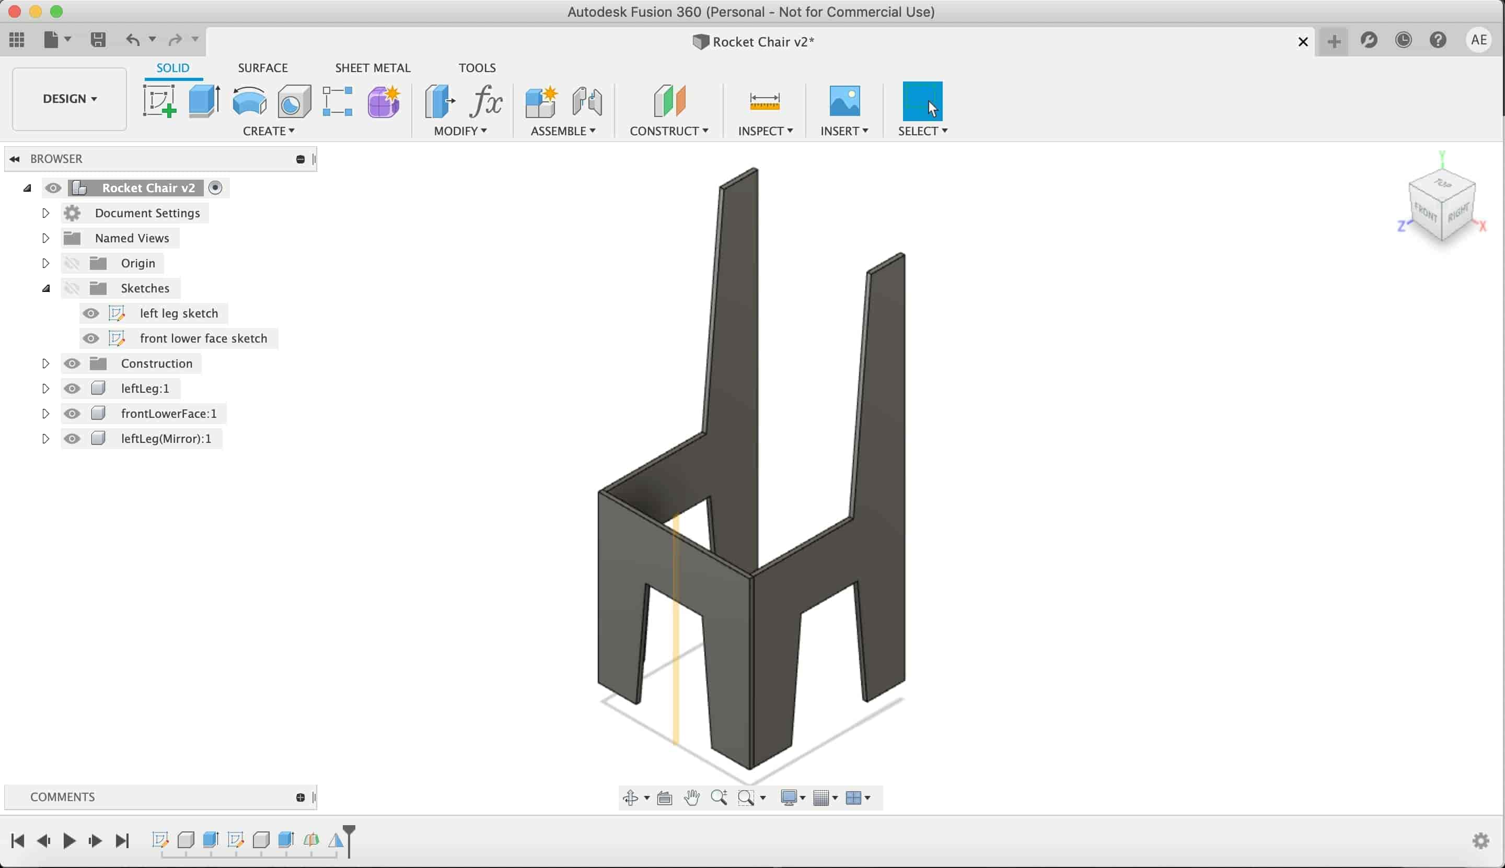Expand the frontLowerFace:1 component

click(45, 413)
